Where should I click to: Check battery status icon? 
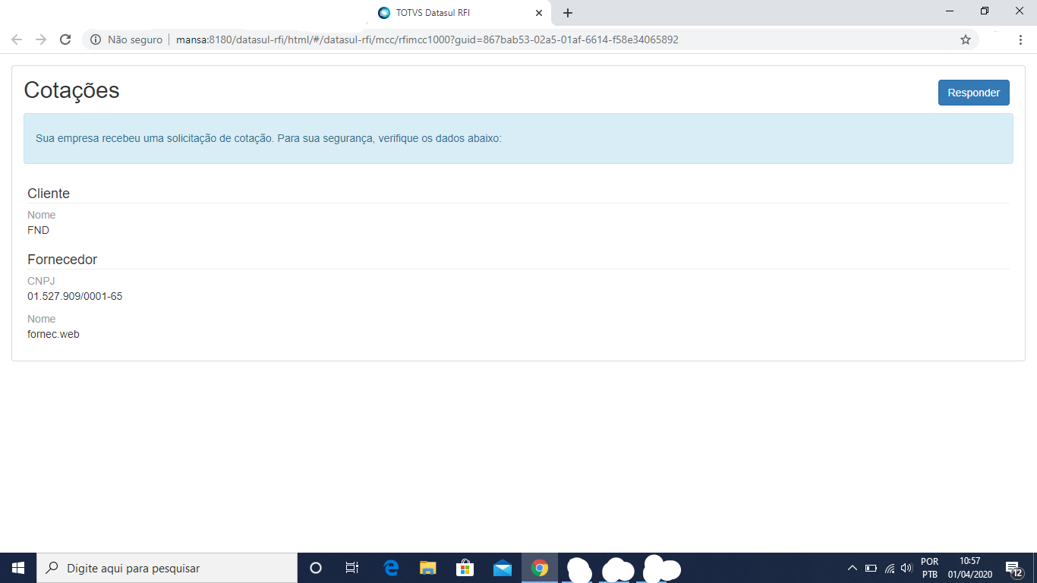871,568
